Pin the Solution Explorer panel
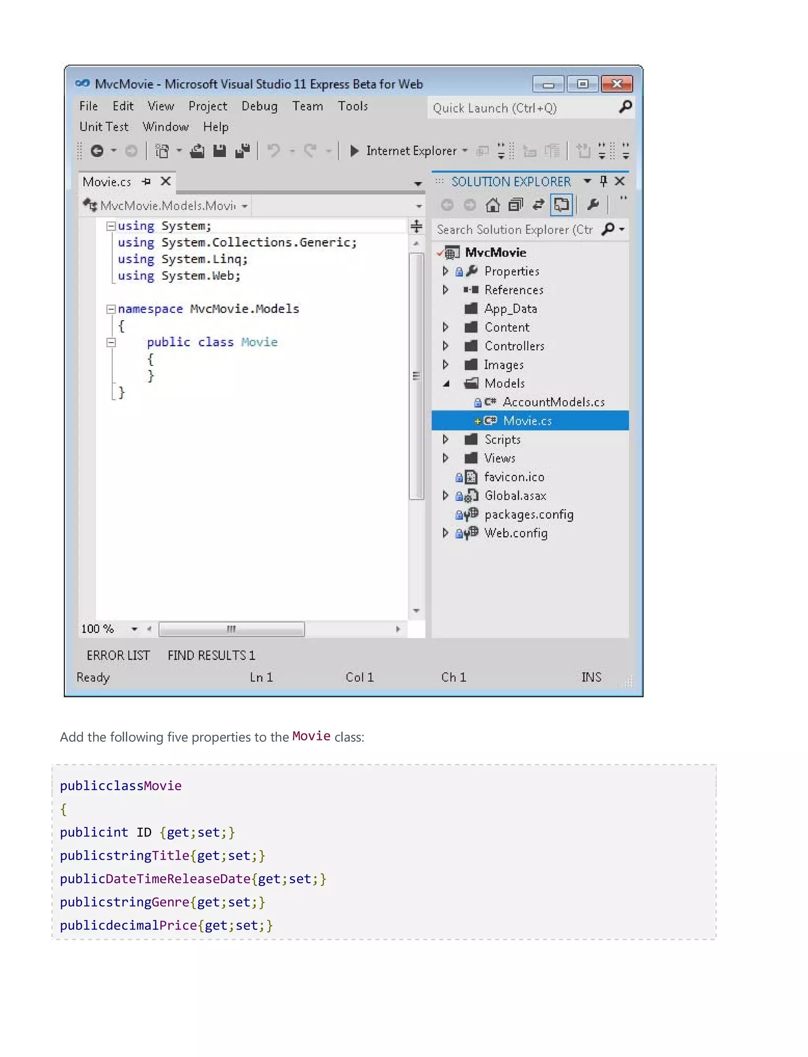The height and width of the screenshot is (1057, 808). (x=604, y=181)
